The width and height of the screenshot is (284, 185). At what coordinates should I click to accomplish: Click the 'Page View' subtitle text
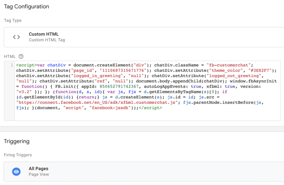click(x=39, y=174)
